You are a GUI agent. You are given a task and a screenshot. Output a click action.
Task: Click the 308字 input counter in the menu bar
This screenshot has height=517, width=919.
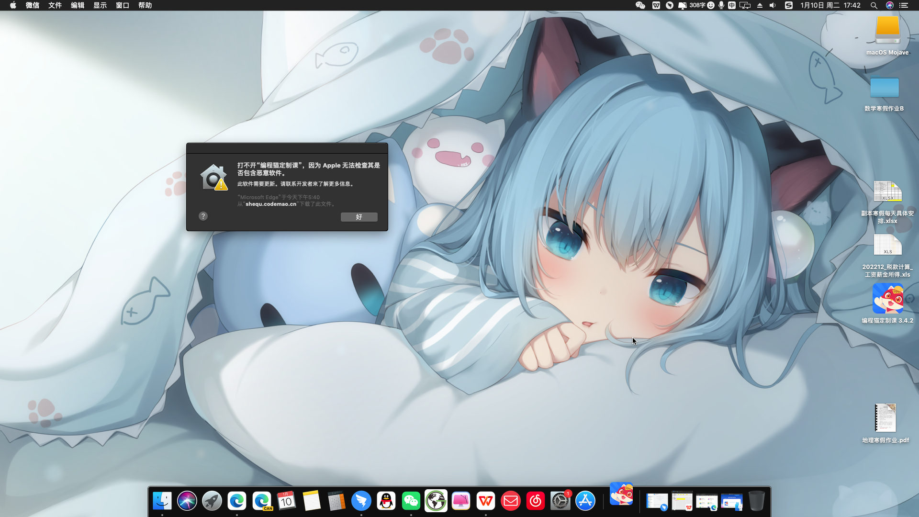click(x=697, y=5)
